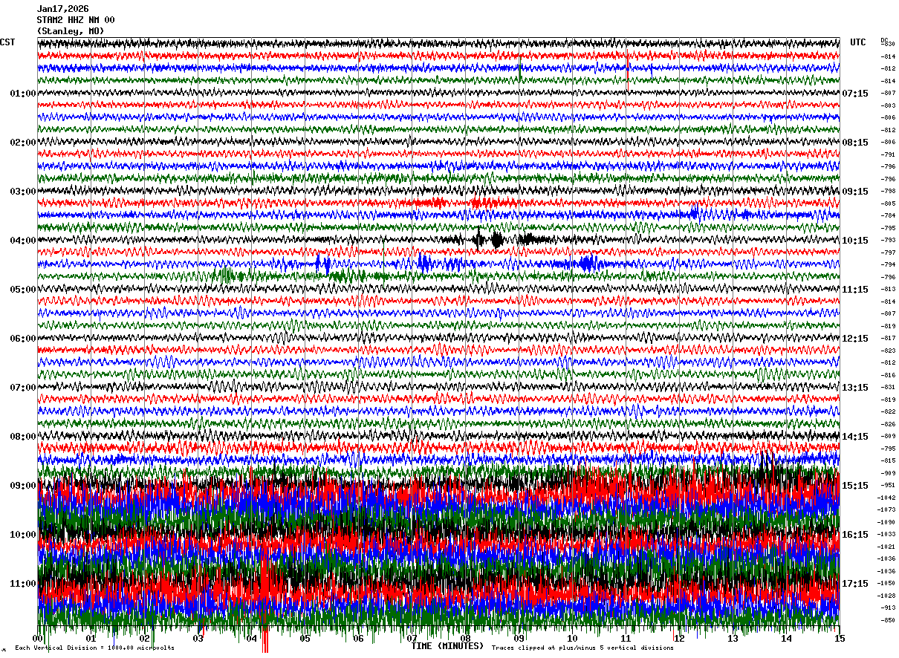The width and height of the screenshot is (899, 658).
Task: Click the CST time label 01:00
Action: (x=23, y=94)
